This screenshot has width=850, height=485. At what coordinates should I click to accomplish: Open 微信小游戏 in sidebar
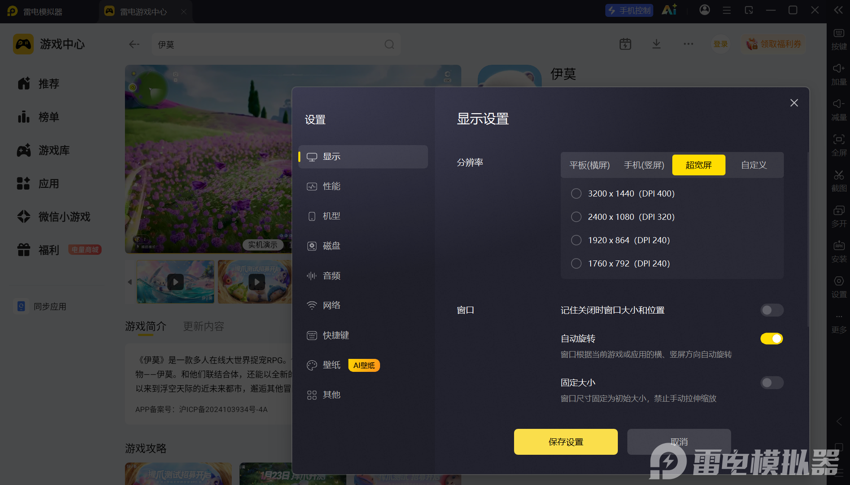coord(54,216)
